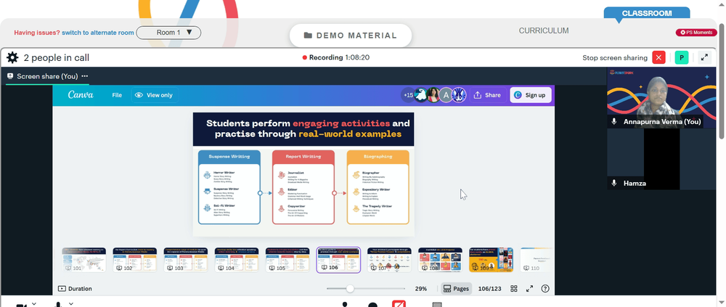
Task: Click the Duration button
Action: tap(75, 288)
